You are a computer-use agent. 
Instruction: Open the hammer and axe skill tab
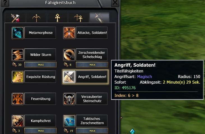tap(15, 18)
